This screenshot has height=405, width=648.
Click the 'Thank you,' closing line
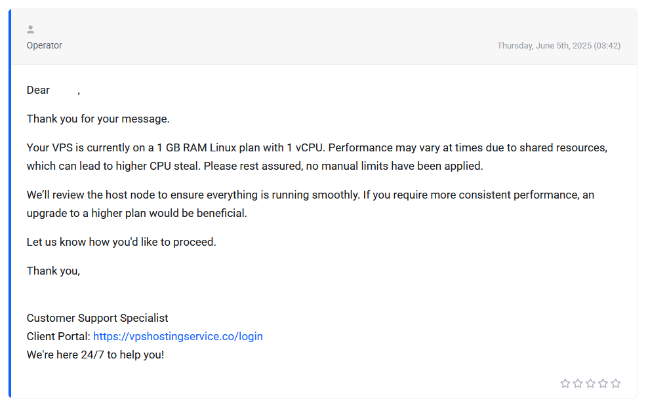(53, 271)
